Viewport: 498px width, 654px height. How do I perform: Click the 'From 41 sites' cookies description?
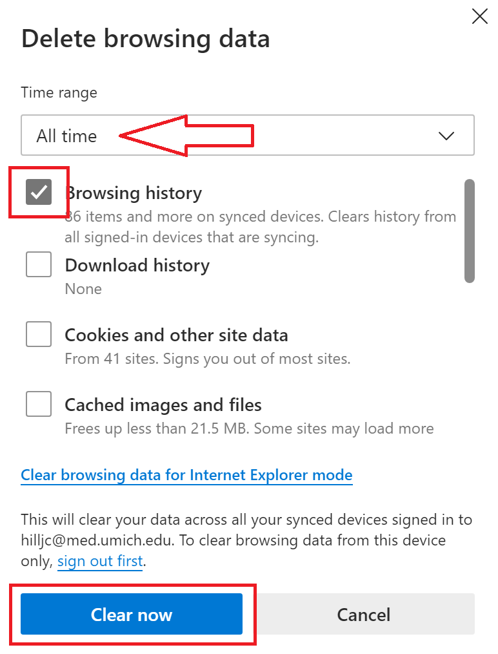pyautogui.click(x=207, y=358)
